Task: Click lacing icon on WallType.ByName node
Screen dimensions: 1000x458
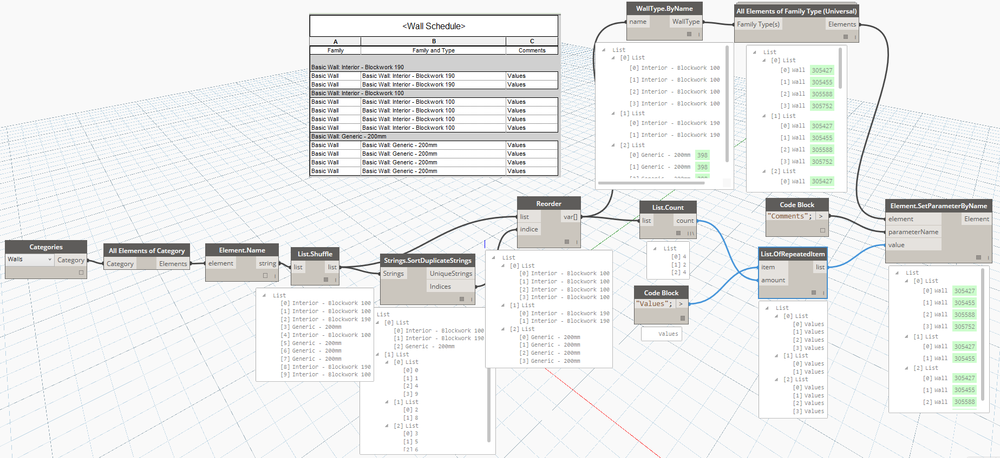Action: [x=698, y=34]
